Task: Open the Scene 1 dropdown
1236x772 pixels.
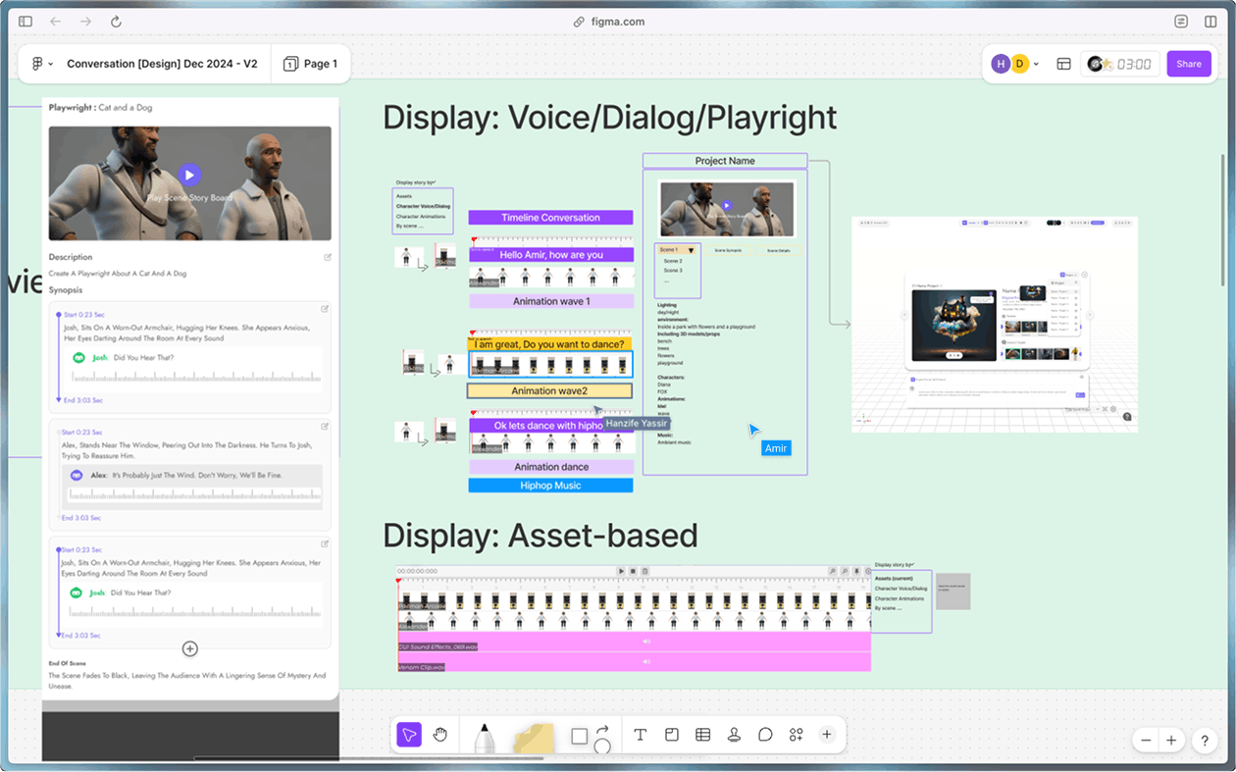Action: click(678, 250)
